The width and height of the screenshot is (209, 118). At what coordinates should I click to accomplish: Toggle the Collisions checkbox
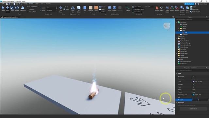pyautogui.click(x=27, y=10)
